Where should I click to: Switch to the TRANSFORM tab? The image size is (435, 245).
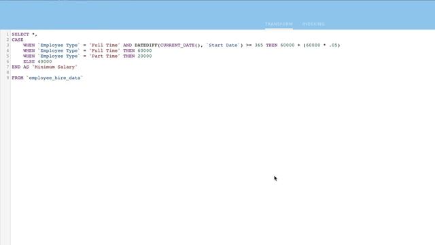pos(279,24)
